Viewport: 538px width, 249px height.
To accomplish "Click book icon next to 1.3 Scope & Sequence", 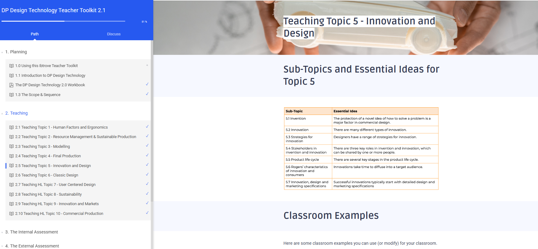I will click(x=12, y=95).
